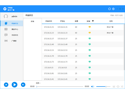Screen dimensions: 125x94
Task: Select terminal name 172.16.11.33
Action: (49, 33)
